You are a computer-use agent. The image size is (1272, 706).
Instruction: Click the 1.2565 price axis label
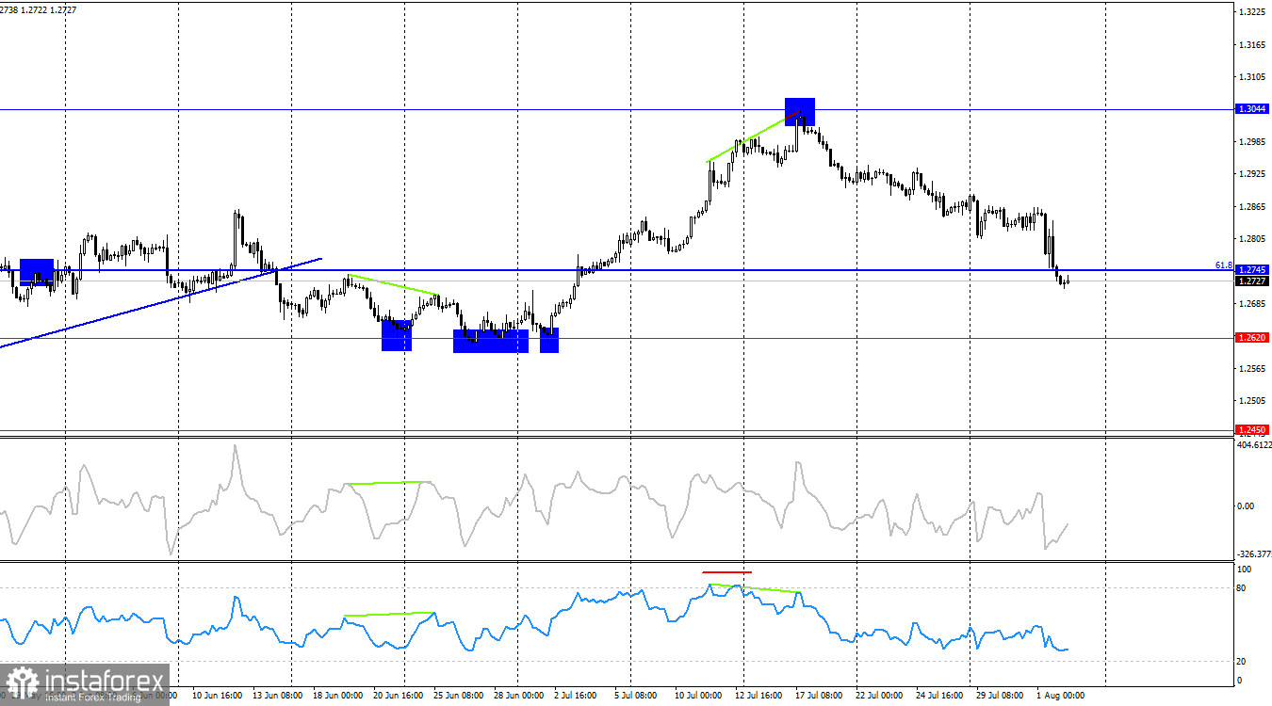(1252, 368)
